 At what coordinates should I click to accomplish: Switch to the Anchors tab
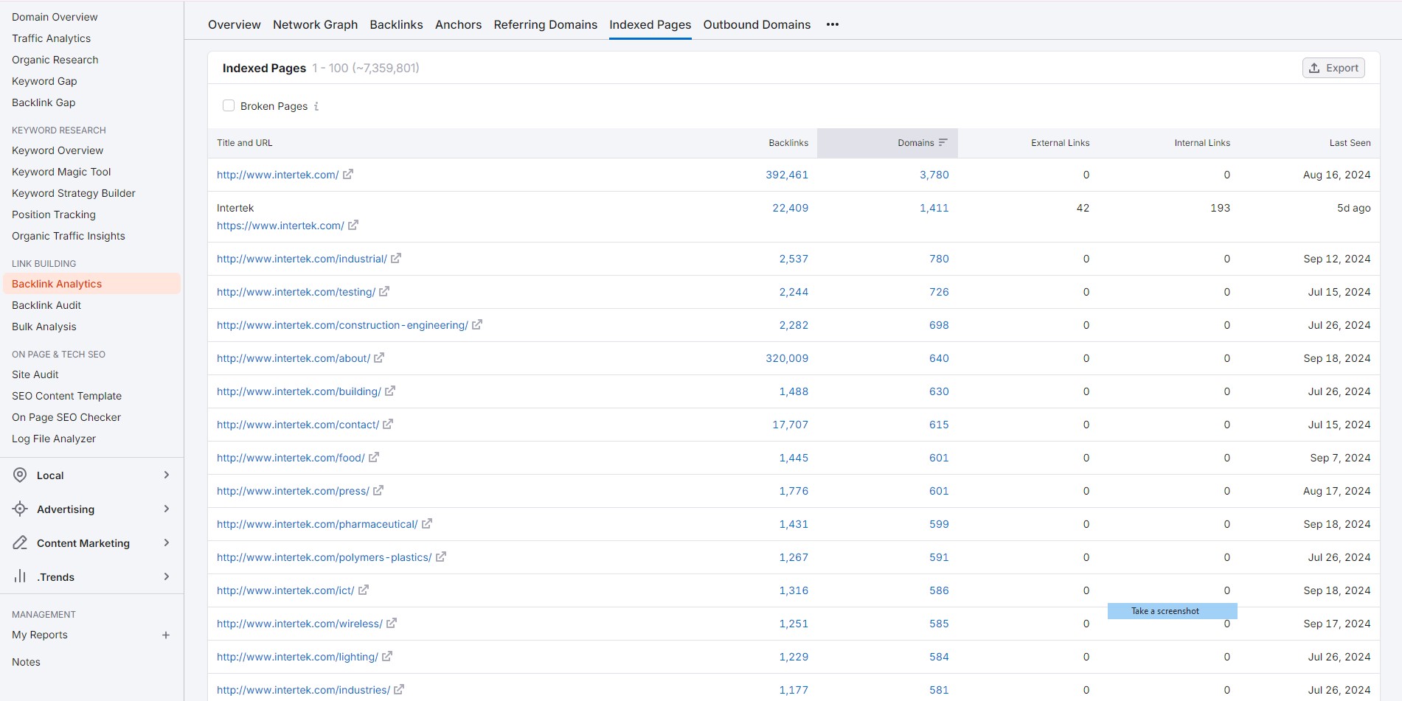click(458, 24)
